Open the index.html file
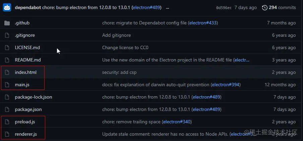 25,73
